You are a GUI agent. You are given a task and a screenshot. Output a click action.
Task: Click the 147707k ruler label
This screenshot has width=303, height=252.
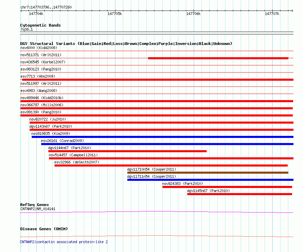(272, 14)
